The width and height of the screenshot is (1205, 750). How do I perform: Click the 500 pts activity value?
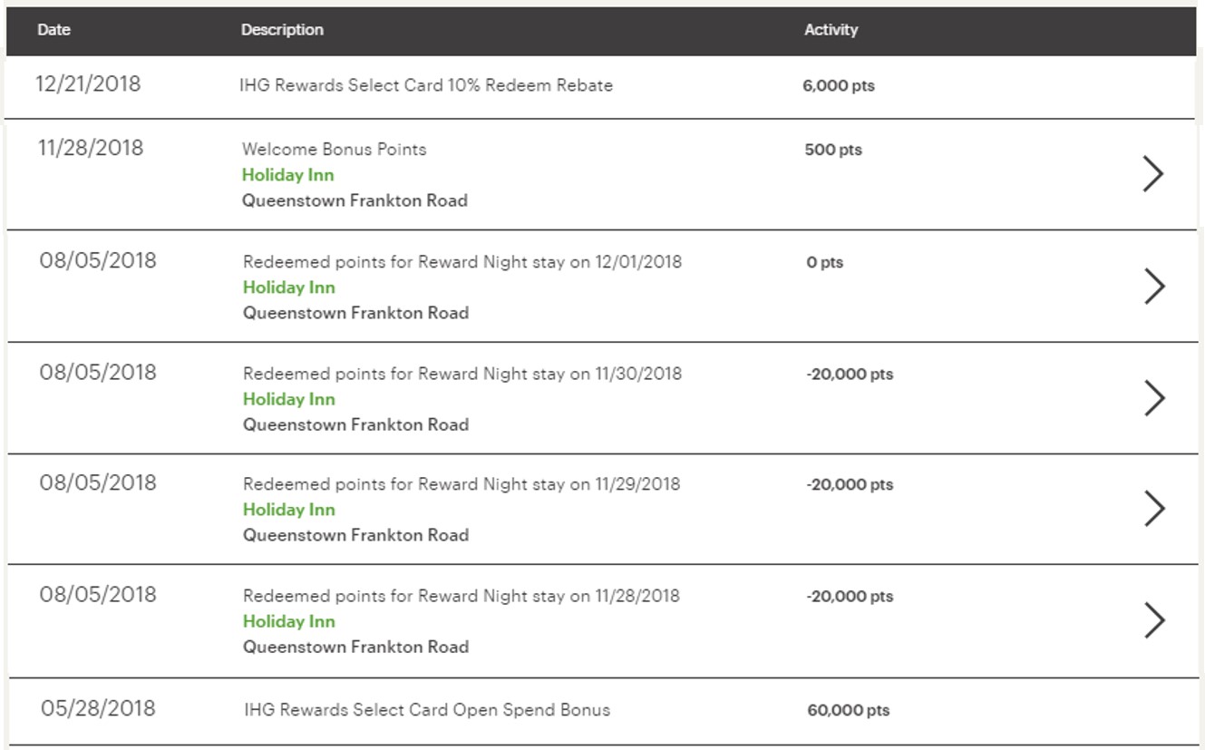click(832, 150)
